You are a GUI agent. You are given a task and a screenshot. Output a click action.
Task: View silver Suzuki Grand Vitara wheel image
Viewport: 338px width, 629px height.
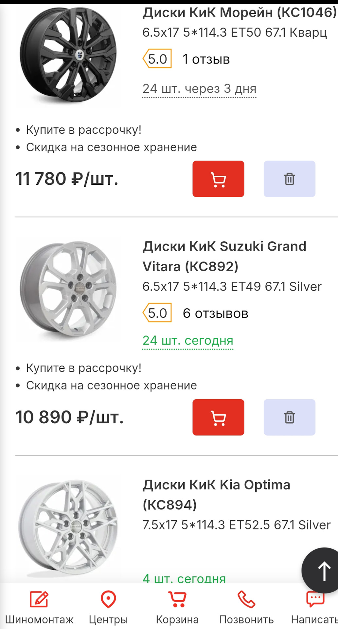[x=68, y=289]
